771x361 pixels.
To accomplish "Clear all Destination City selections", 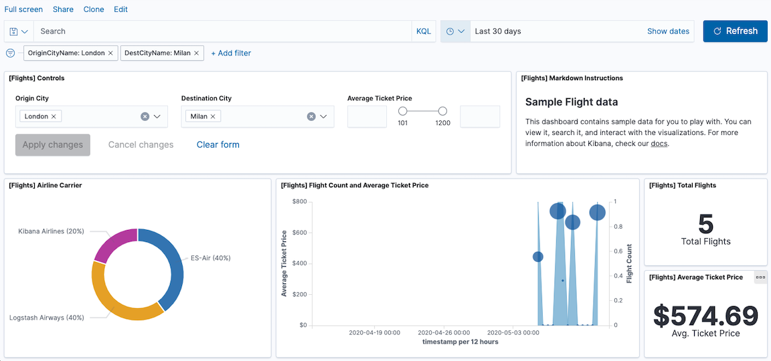I will point(311,116).
